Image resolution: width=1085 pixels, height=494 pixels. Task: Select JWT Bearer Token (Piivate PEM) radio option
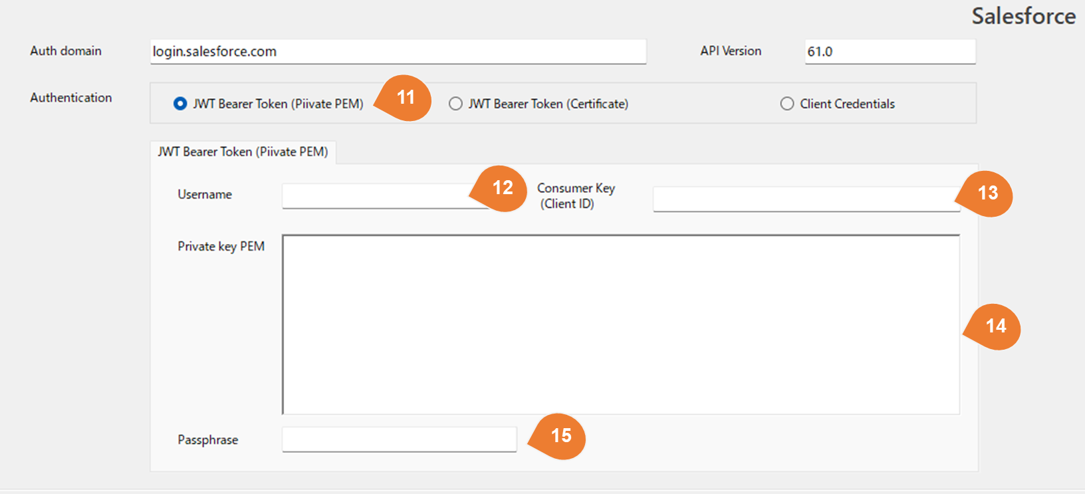(180, 104)
